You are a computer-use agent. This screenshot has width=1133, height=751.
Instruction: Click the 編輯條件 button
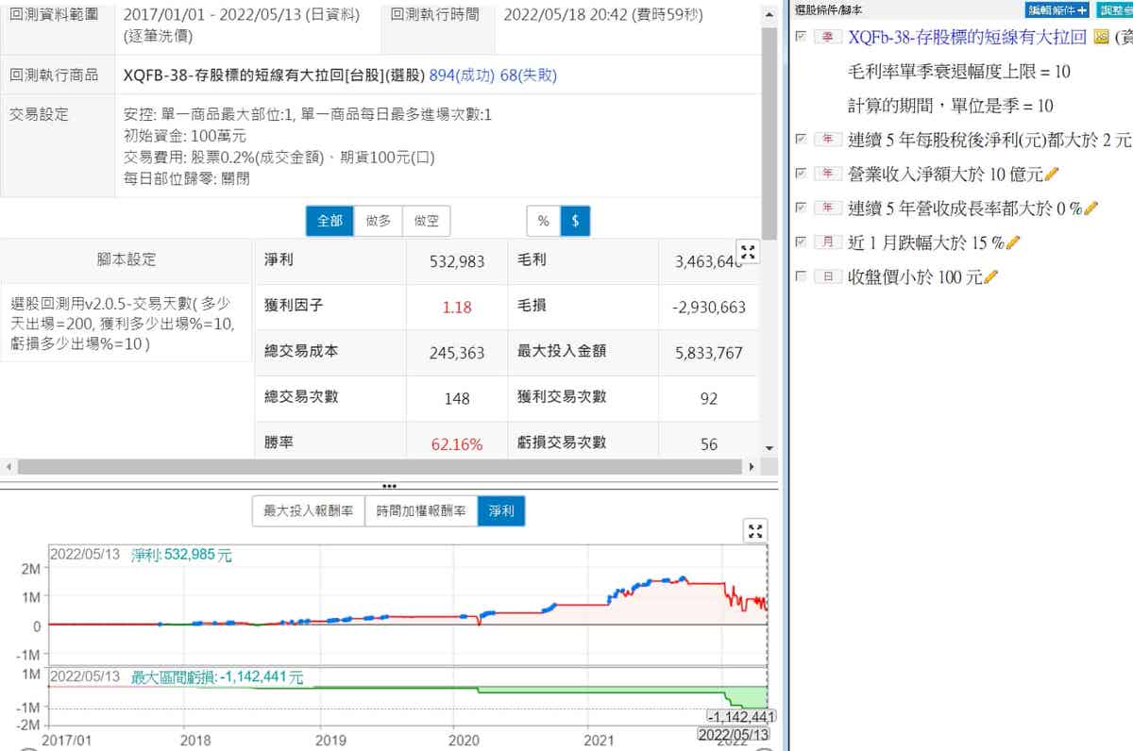point(1057,9)
